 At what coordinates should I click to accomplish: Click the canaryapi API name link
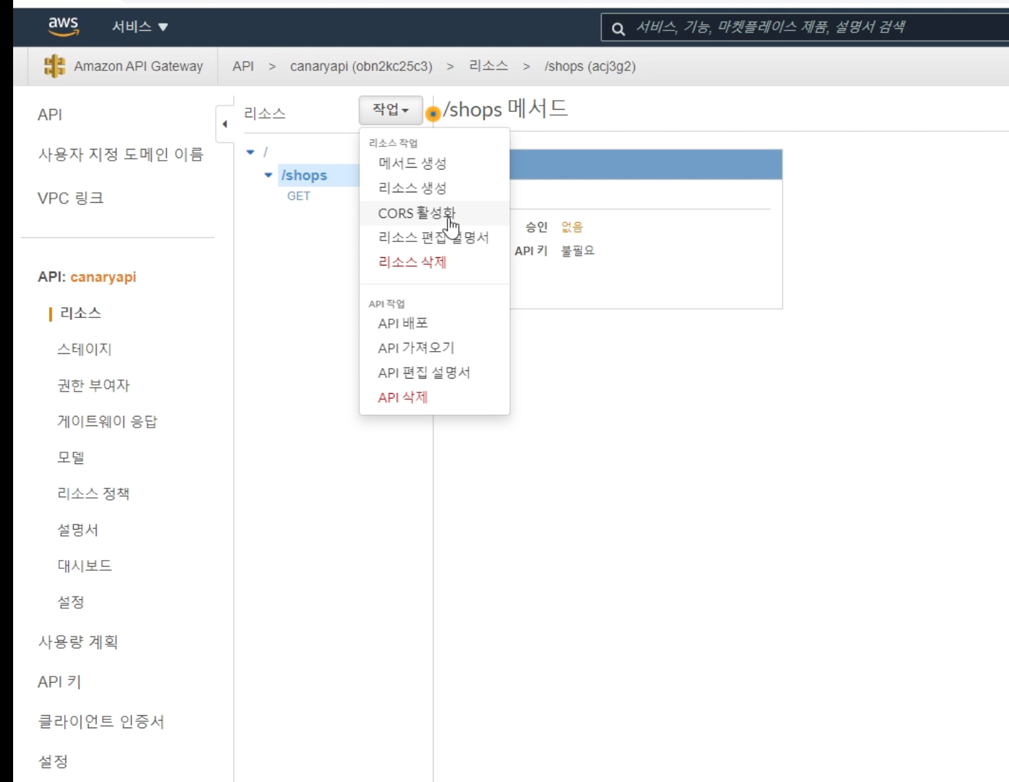point(103,277)
